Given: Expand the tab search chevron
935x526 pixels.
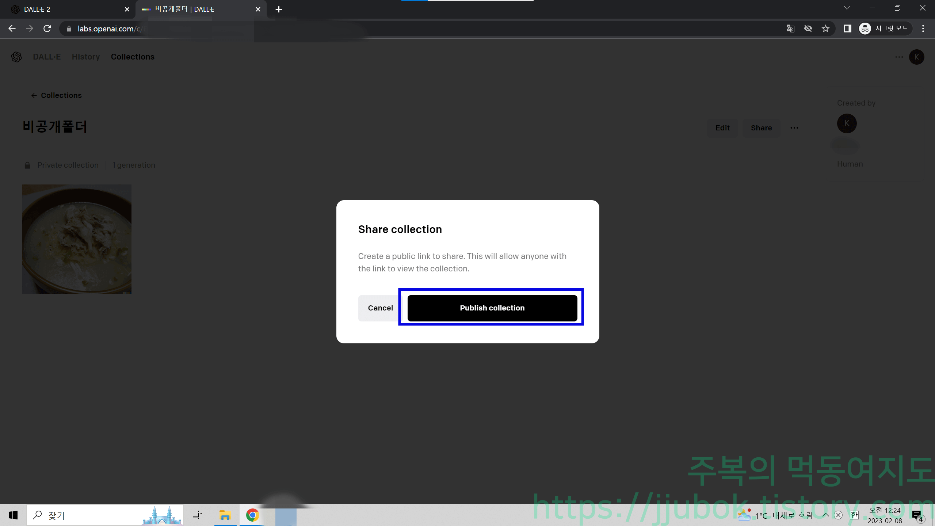Looking at the screenshot, I should [x=847, y=8].
